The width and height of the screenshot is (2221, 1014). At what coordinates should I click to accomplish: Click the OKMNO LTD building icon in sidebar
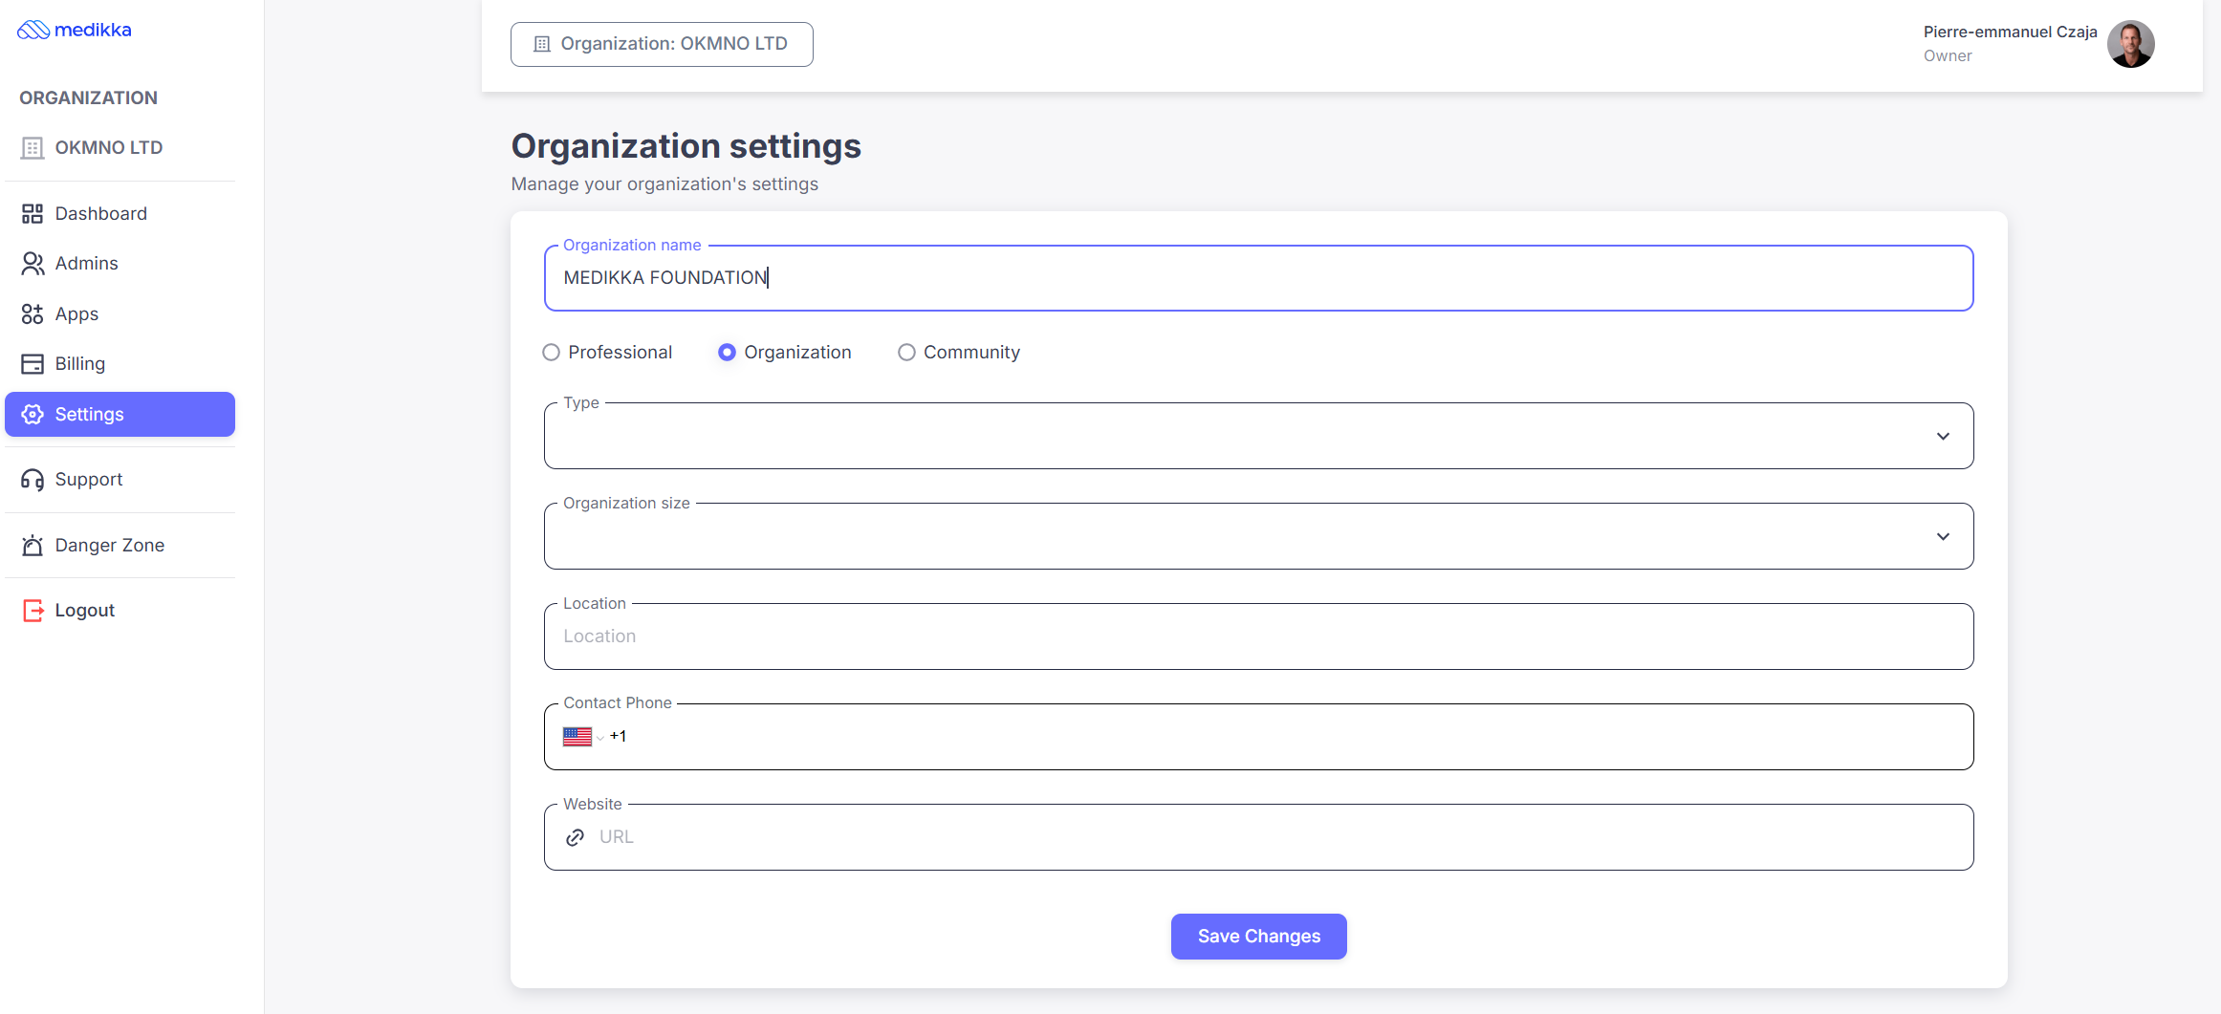33,148
